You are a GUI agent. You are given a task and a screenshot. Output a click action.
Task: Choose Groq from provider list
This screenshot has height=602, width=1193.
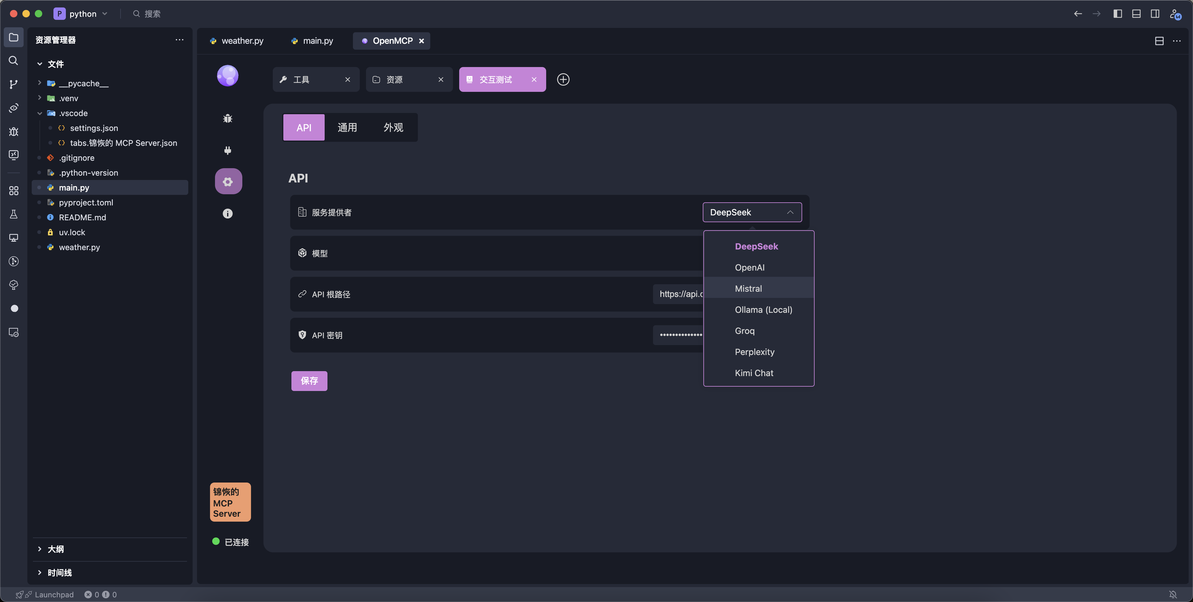[759, 331]
